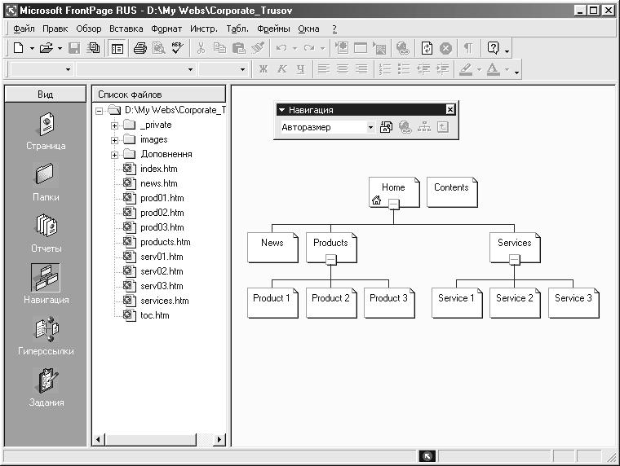This screenshot has height=466, width=620.
Task: Insert a picture from file icon
Action: [379, 48]
